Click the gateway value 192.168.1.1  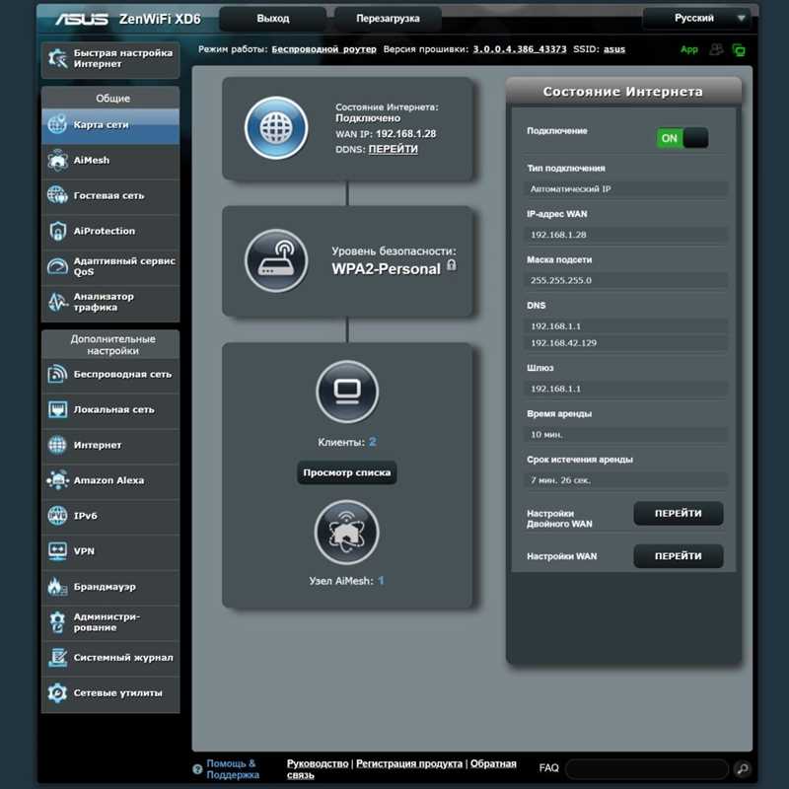click(625, 389)
